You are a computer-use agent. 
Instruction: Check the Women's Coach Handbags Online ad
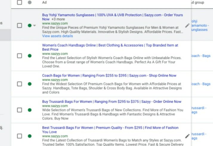coord(19,56)
